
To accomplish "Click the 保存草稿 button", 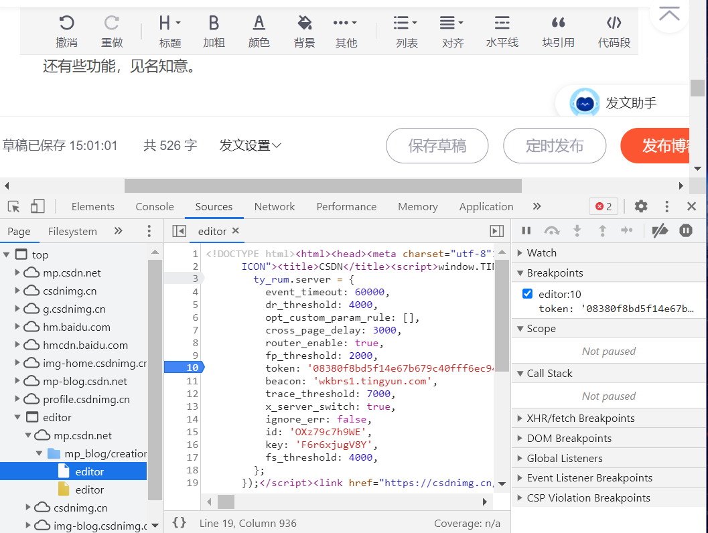I will pyautogui.click(x=437, y=146).
